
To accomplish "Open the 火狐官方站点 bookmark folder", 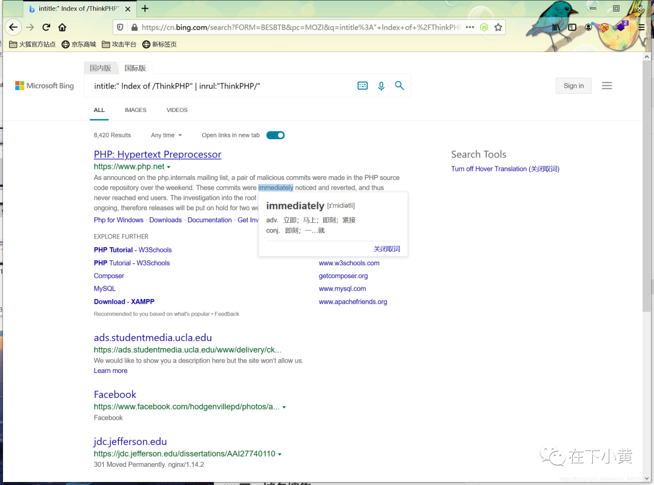I will point(33,44).
